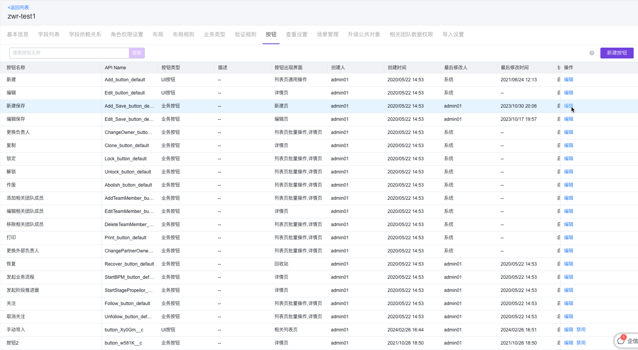The width and height of the screenshot is (638, 350).
Task: Switch to the 升级公共对象 tab
Action: pos(364,34)
